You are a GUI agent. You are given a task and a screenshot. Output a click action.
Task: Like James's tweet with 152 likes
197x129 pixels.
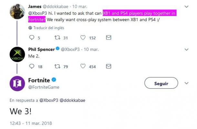click(x=83, y=38)
